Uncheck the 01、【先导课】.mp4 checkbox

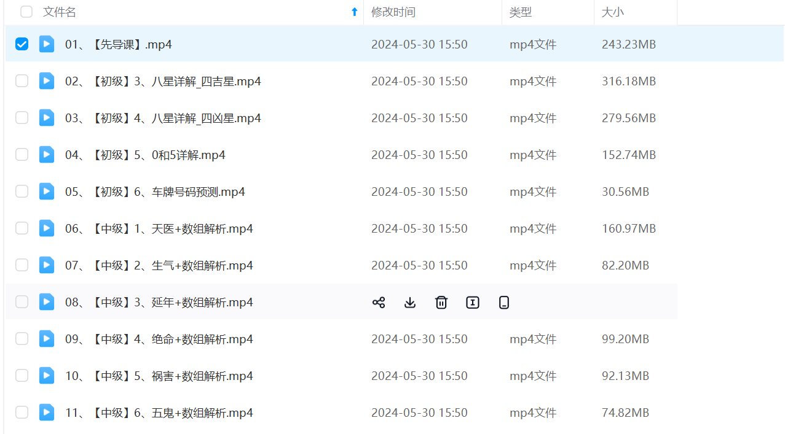point(22,44)
